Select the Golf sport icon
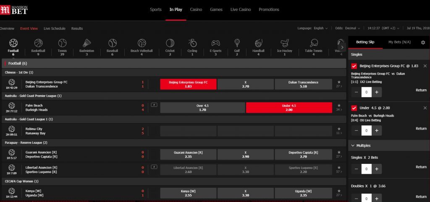Image resolution: width=430 pixels, height=202 pixels. coord(237,43)
